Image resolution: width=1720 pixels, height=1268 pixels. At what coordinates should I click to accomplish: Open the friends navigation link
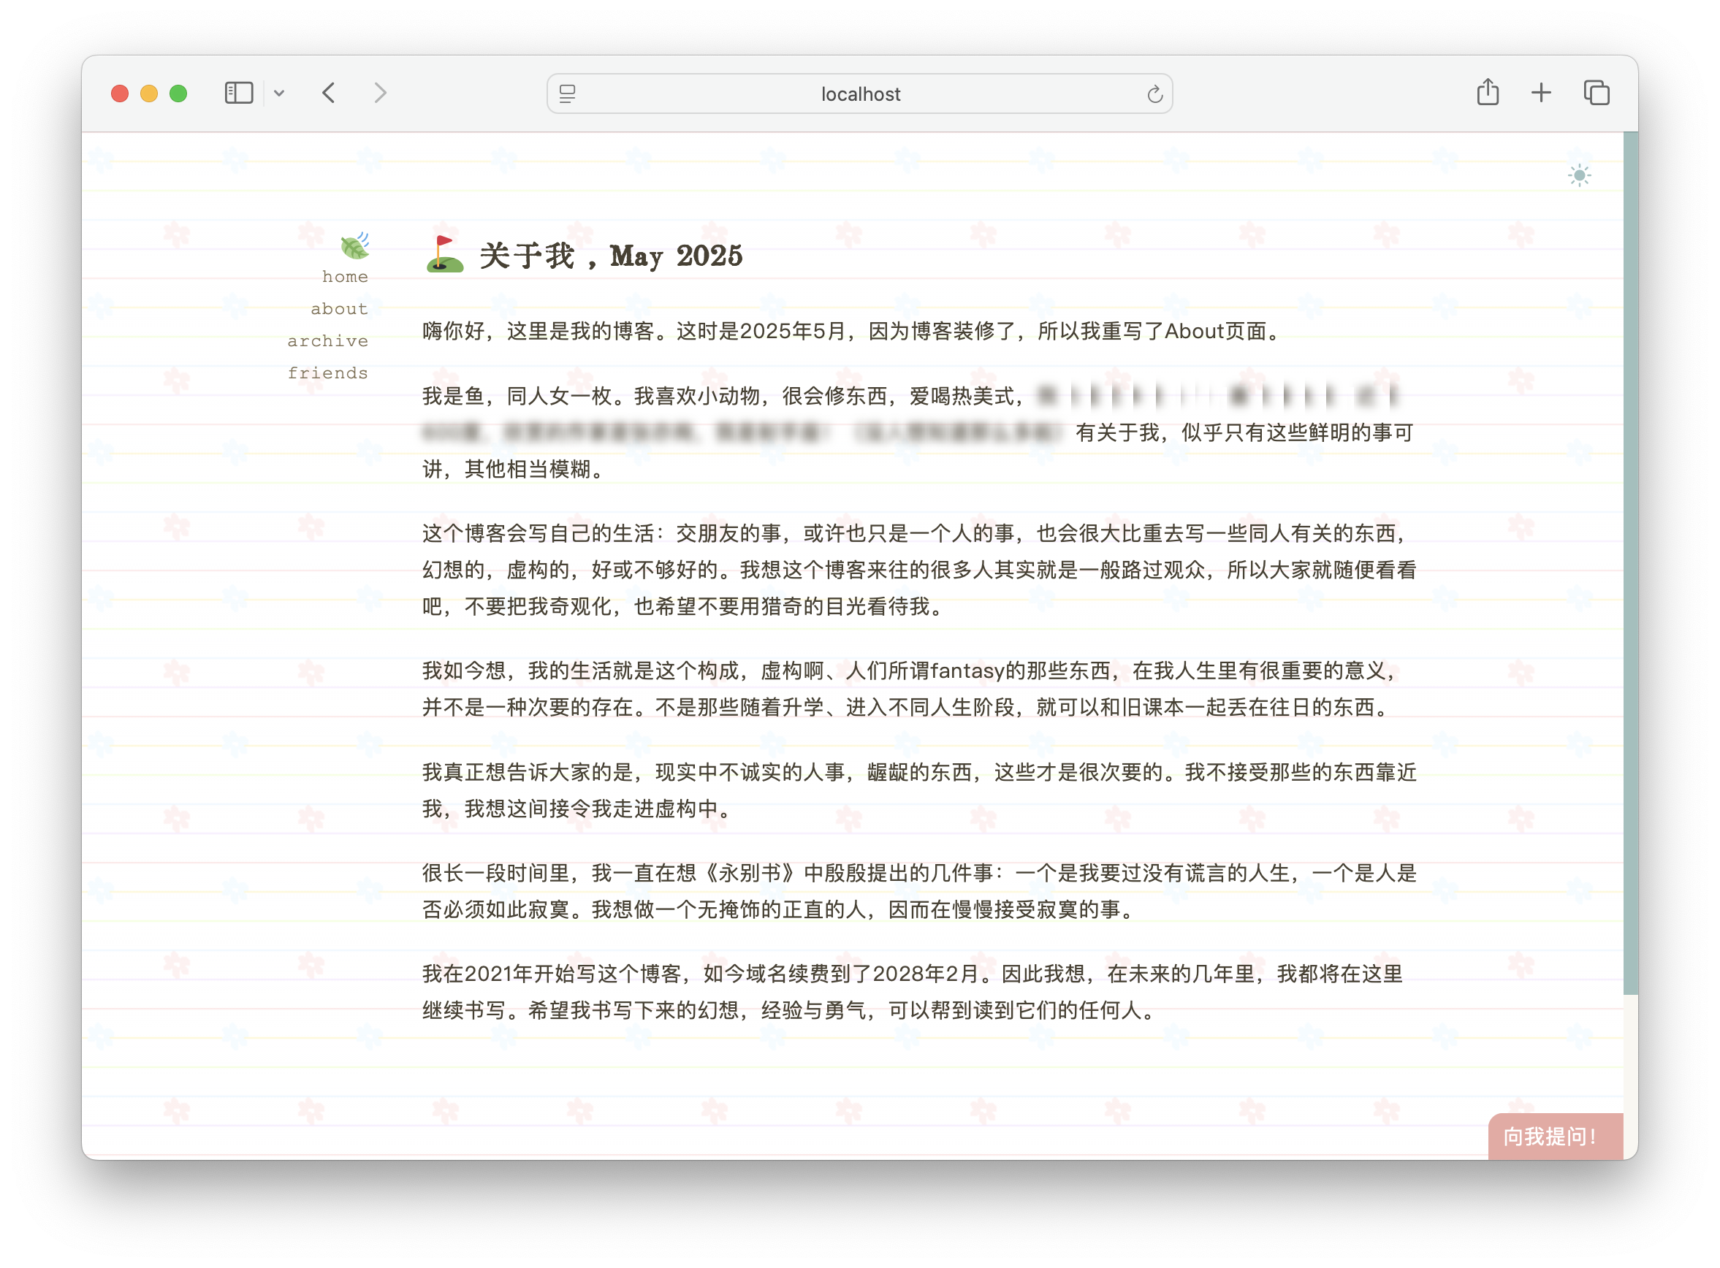click(x=328, y=374)
